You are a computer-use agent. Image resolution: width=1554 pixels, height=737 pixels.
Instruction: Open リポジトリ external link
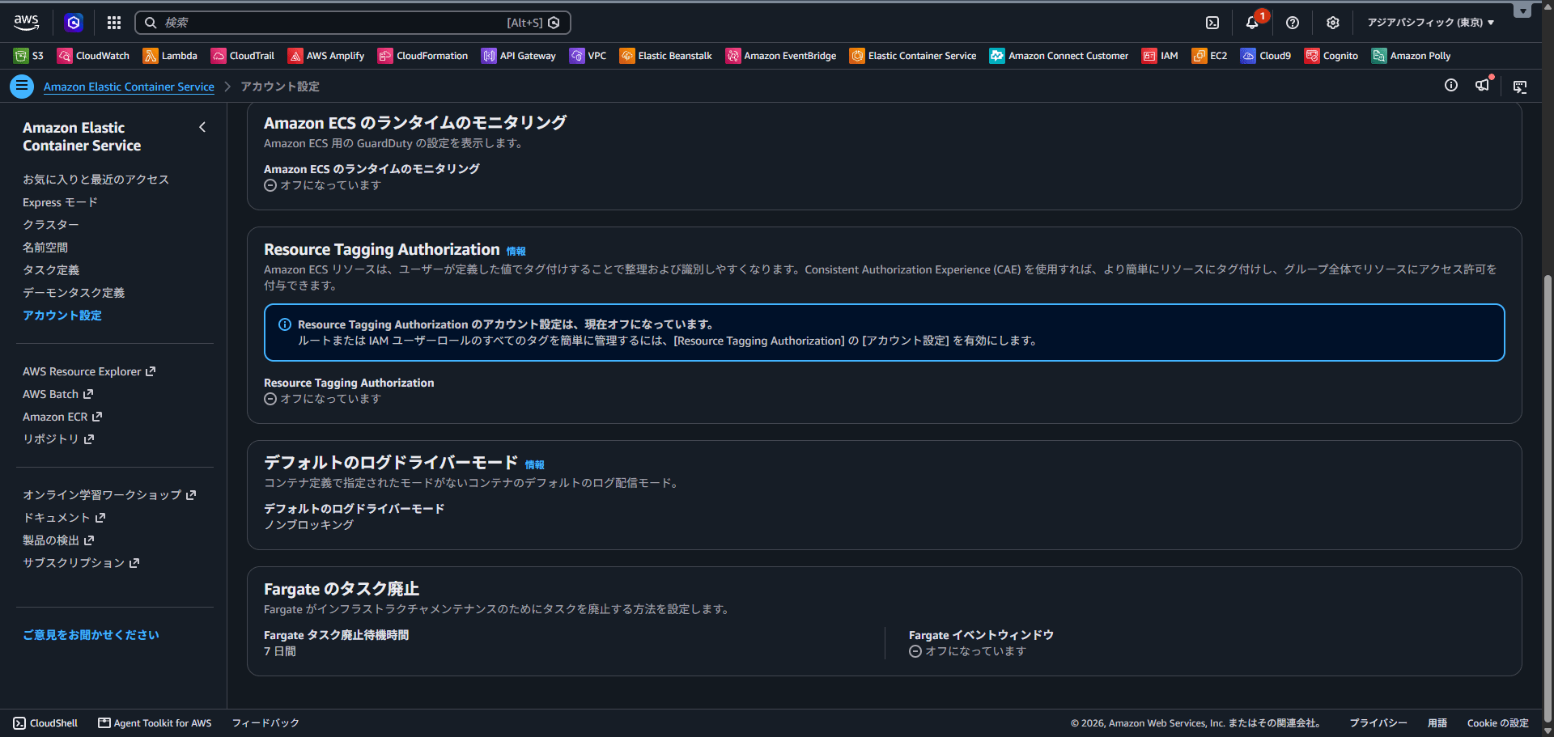tap(58, 439)
